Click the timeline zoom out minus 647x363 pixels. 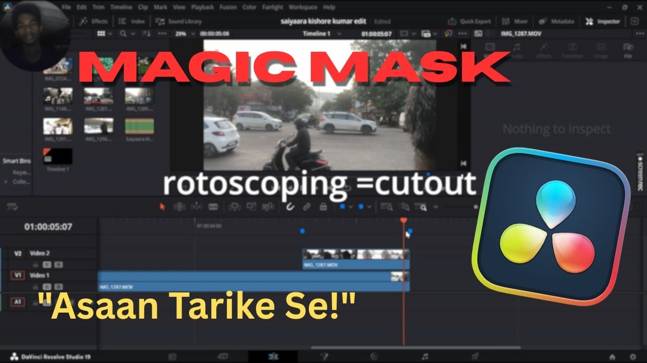436,206
